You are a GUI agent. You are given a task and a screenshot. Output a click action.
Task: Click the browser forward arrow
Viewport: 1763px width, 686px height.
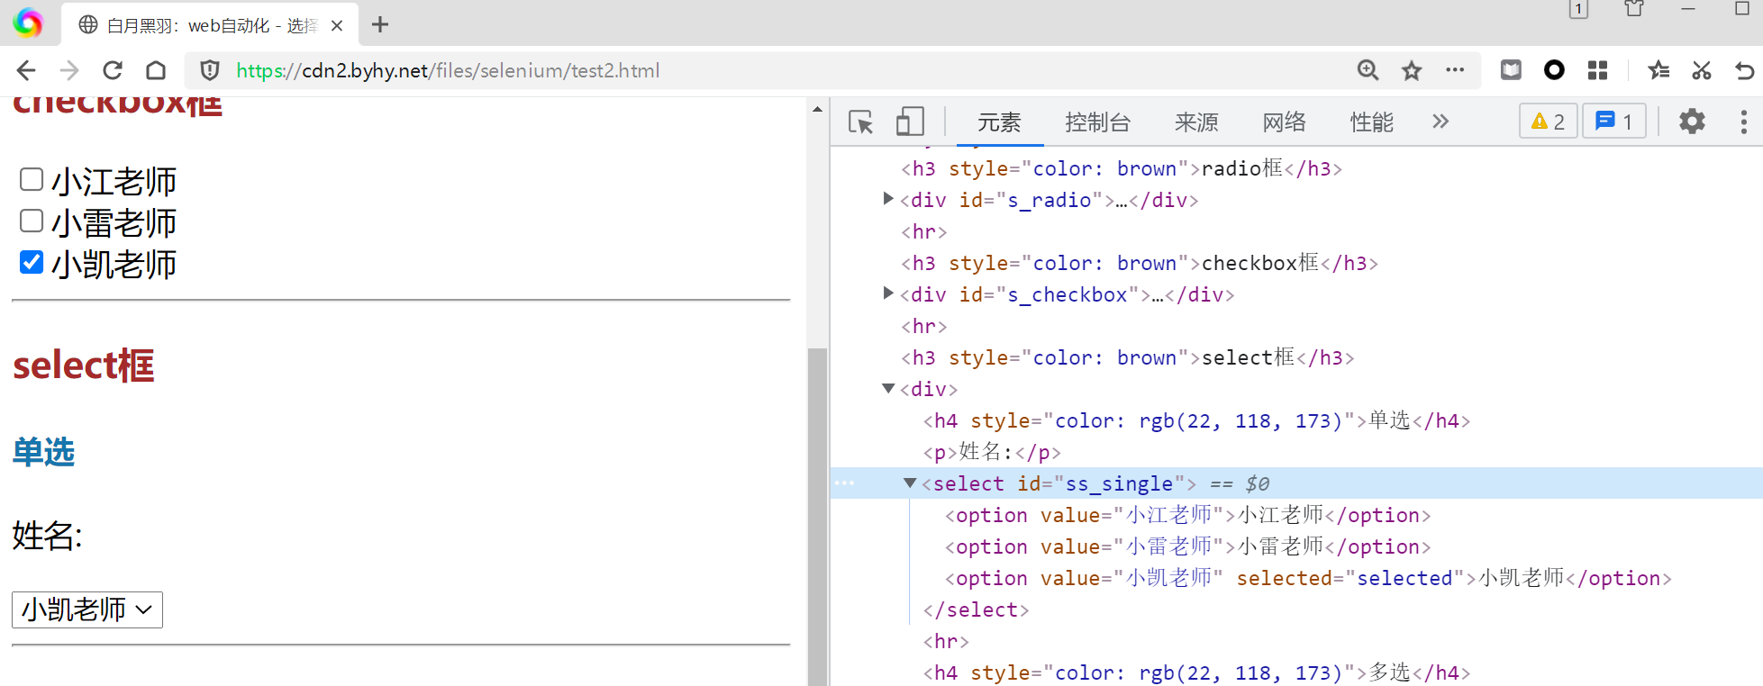click(x=69, y=70)
